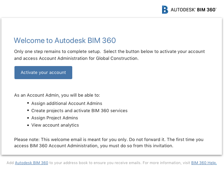Image resolution: width=224 pixels, height=172 pixels.
Task: Click 'Create projects and activate BIM 360 services'
Action: [79, 111]
